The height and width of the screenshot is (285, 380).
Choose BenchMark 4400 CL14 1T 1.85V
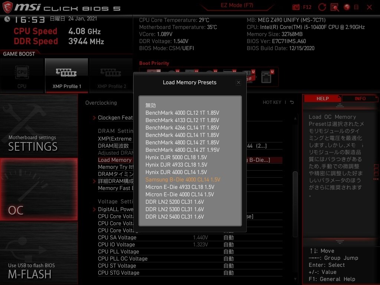click(x=182, y=135)
